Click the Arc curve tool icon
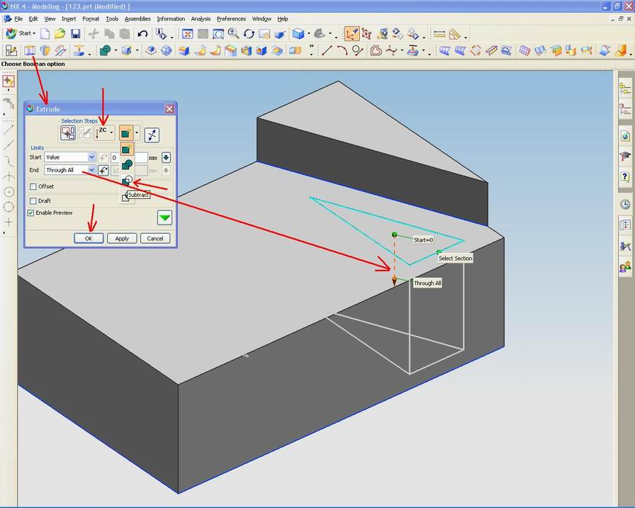 click(342, 50)
